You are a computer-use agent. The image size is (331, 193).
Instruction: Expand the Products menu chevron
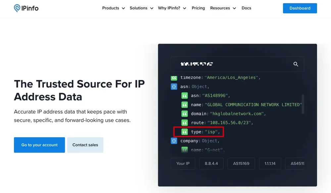[x=123, y=8]
